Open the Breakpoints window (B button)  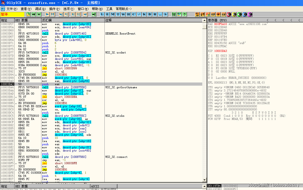150,14
